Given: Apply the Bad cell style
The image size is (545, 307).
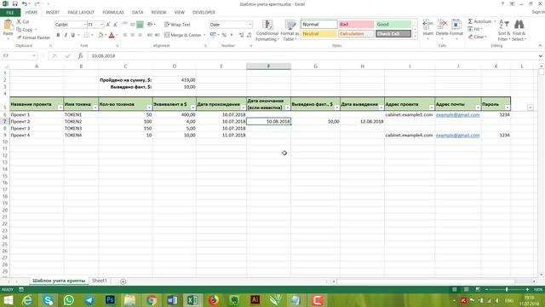Looking at the screenshot, I should 356,25.
